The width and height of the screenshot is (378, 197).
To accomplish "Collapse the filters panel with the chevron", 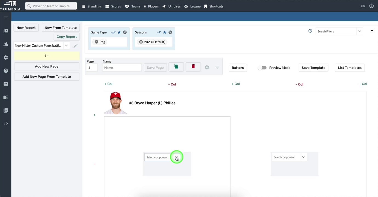I will click(x=372, y=31).
